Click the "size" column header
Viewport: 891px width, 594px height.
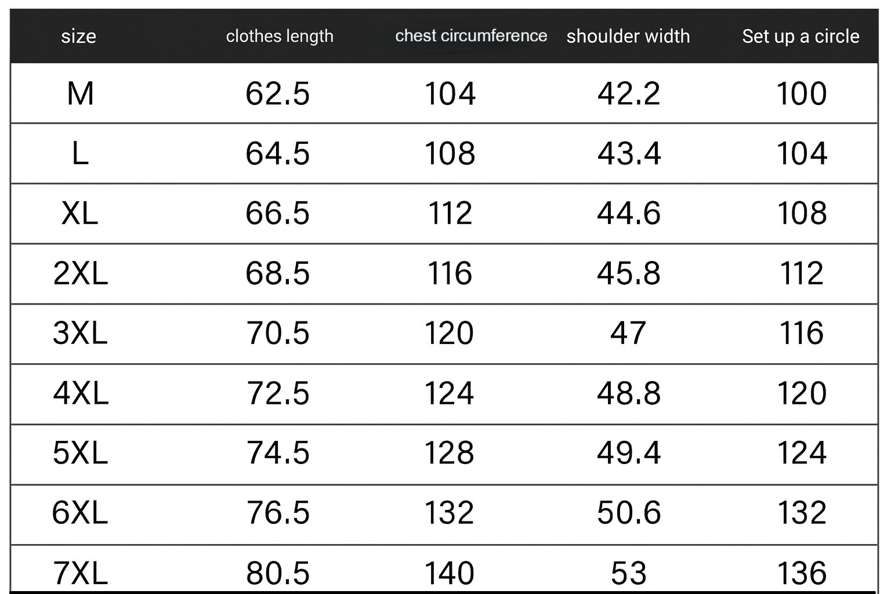tap(78, 37)
